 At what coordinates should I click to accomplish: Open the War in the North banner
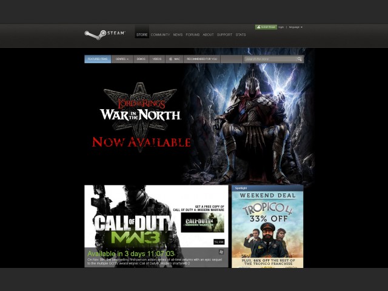194,123
